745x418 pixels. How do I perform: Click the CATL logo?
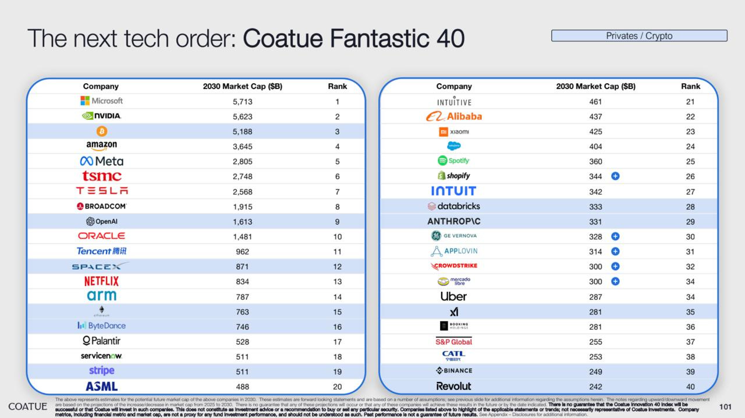point(453,356)
